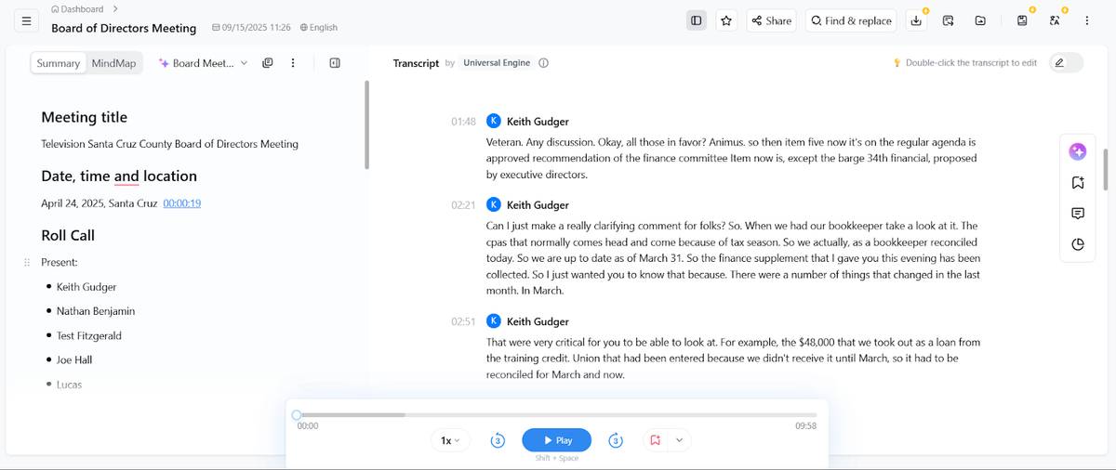Copy the summary using the copy icon
Screen dimensions: 1116x470
(268, 63)
